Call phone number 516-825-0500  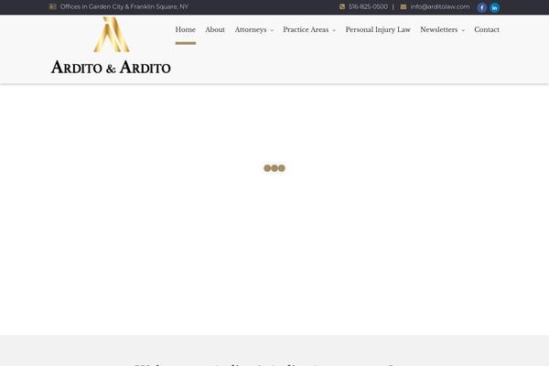coord(368,6)
